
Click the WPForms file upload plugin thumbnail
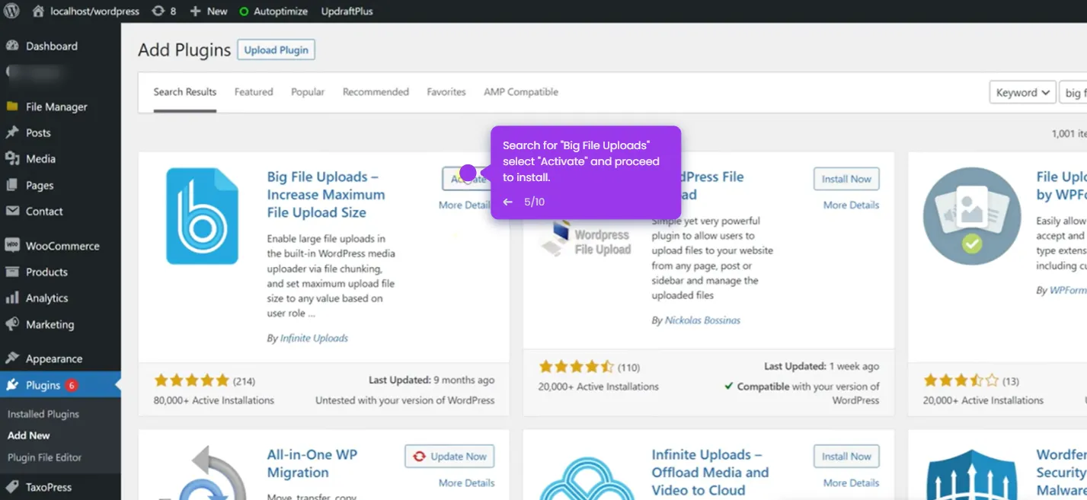(x=972, y=216)
